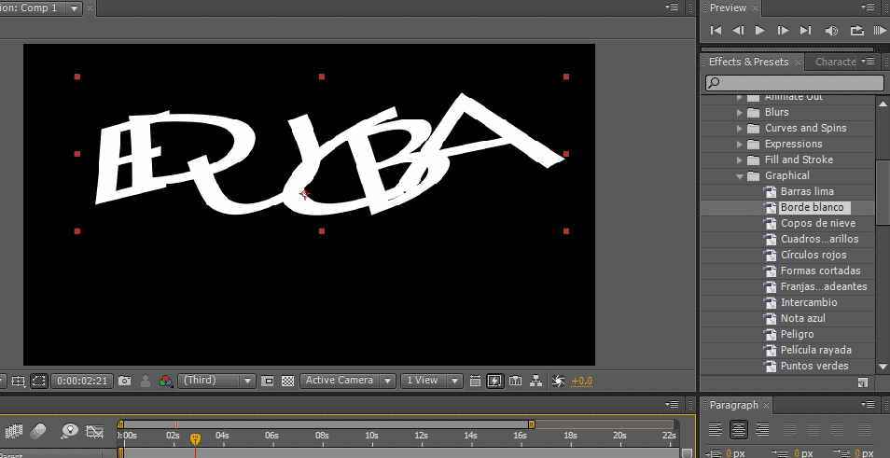
Task: Create new animation preset icon
Action: (863, 382)
